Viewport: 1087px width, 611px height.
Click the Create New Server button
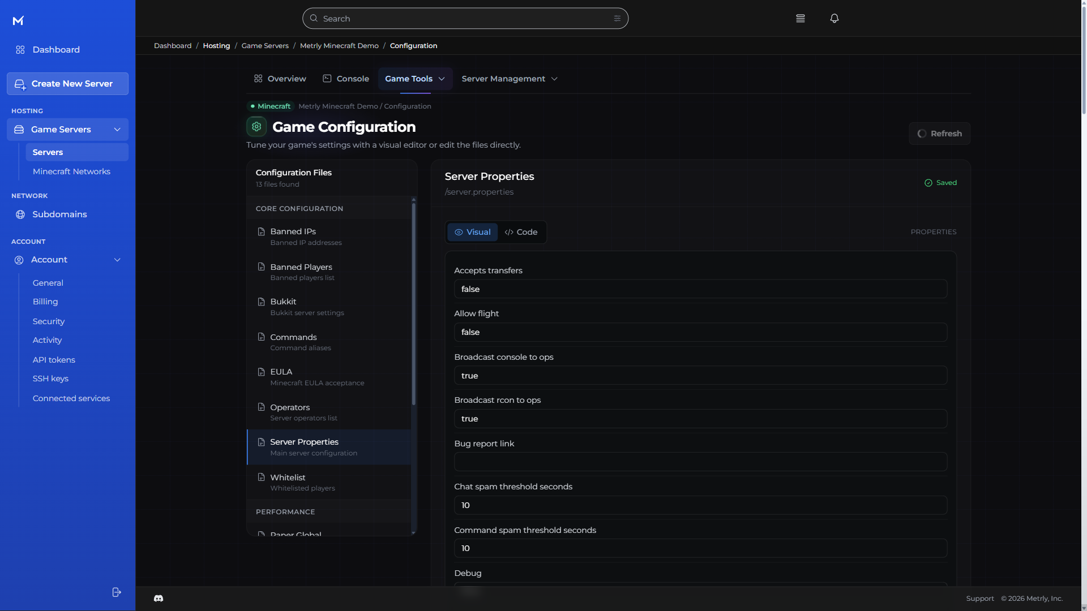(67, 84)
